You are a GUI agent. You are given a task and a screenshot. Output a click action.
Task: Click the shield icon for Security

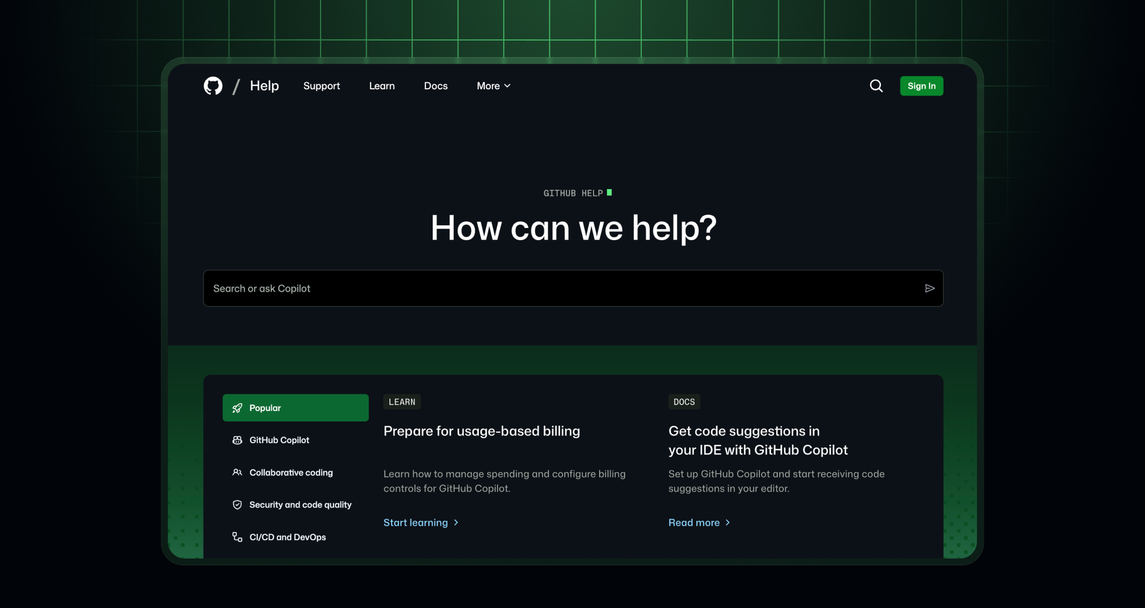[x=237, y=505]
